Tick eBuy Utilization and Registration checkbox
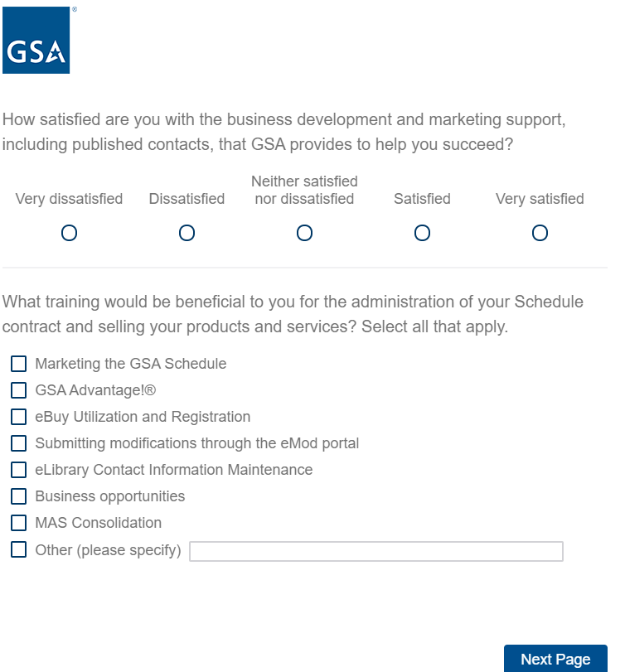The image size is (625, 672). (x=18, y=417)
